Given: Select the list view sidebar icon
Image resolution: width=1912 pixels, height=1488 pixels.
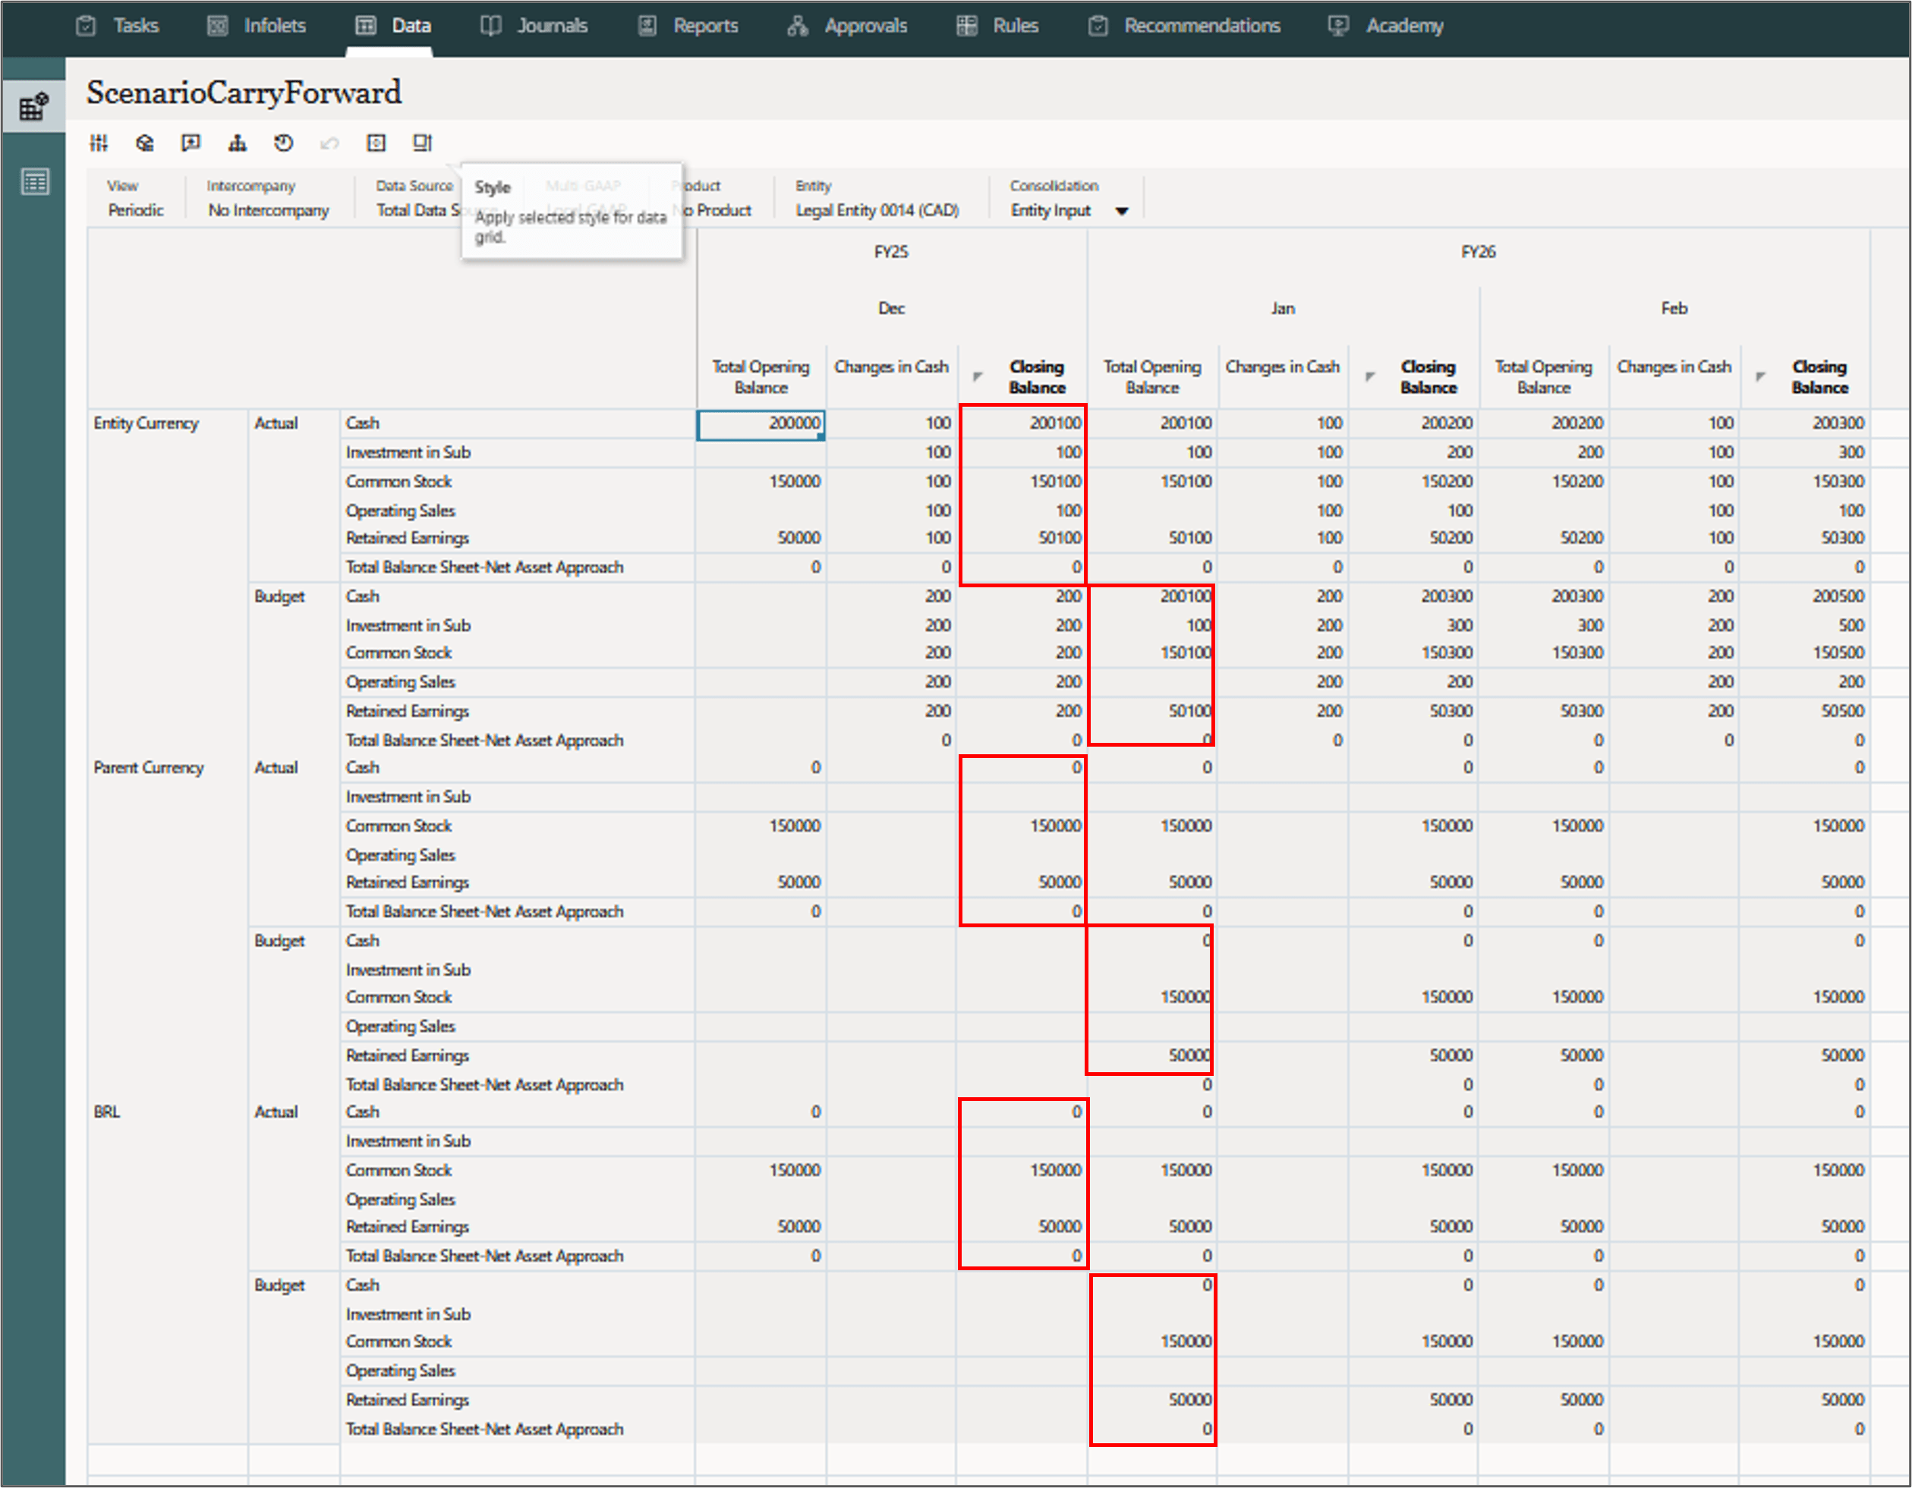Looking at the screenshot, I should pos(34,182).
